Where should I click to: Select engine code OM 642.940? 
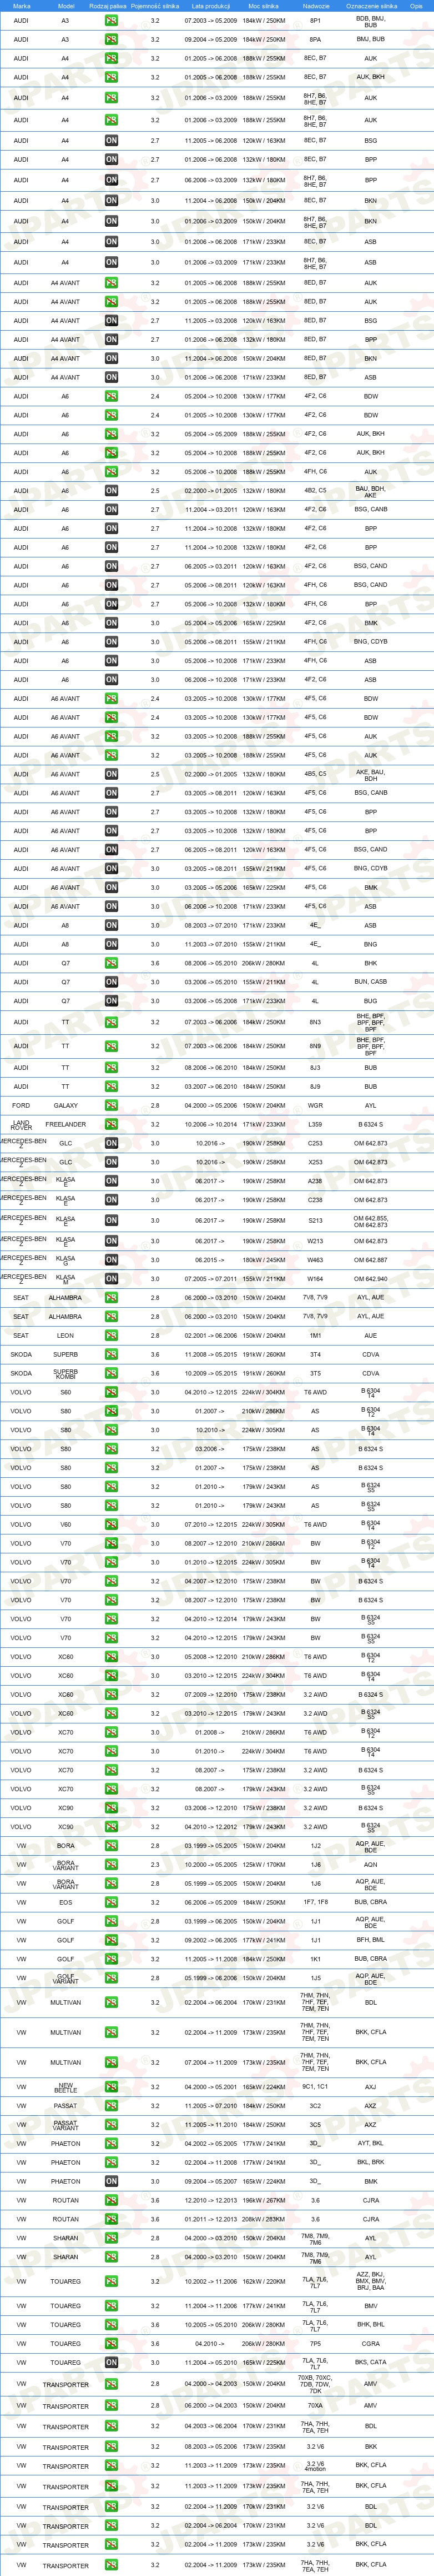pyautogui.click(x=371, y=1279)
